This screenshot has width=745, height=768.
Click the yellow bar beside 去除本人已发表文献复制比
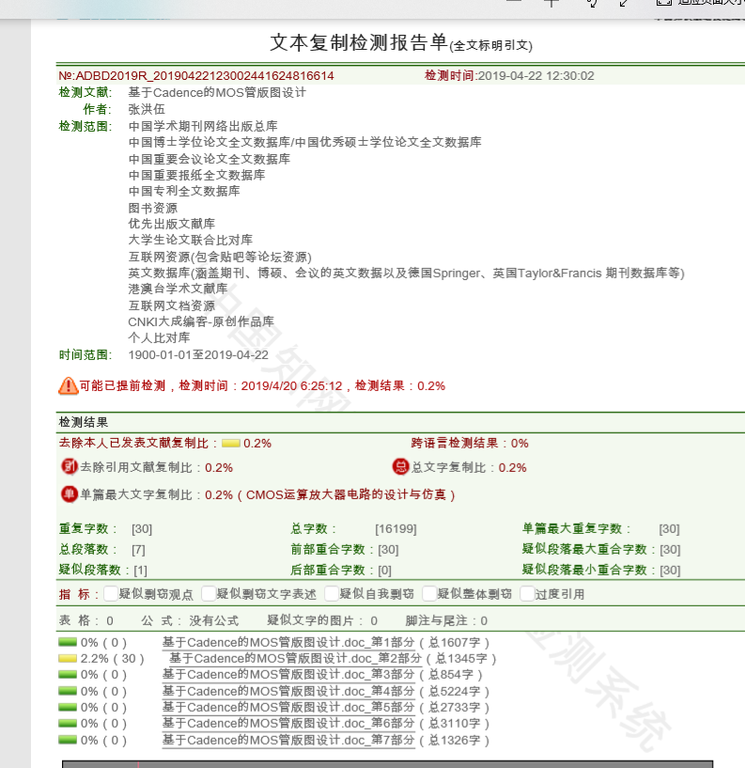tap(230, 444)
